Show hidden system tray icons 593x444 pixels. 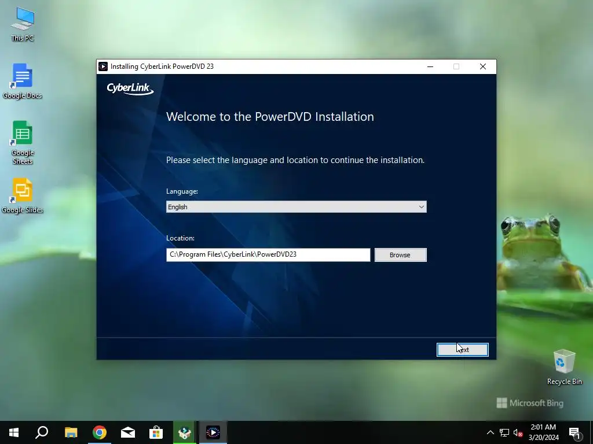click(490, 432)
